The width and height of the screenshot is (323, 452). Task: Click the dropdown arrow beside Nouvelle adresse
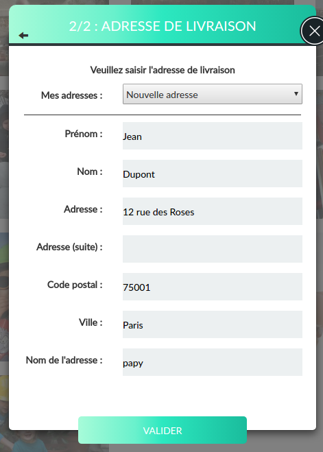pyautogui.click(x=296, y=94)
